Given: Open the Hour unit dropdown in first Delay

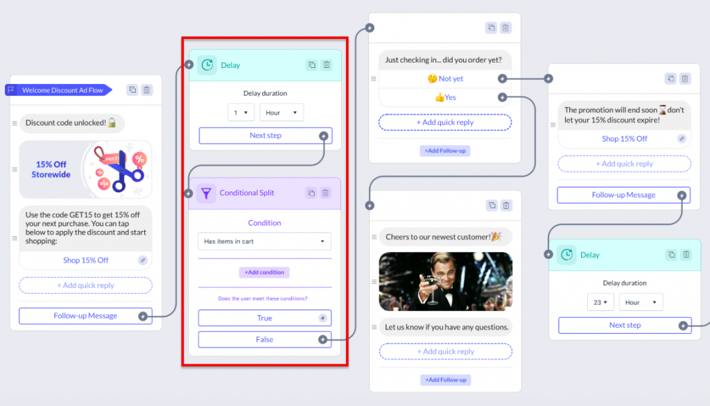Looking at the screenshot, I should pos(282,112).
